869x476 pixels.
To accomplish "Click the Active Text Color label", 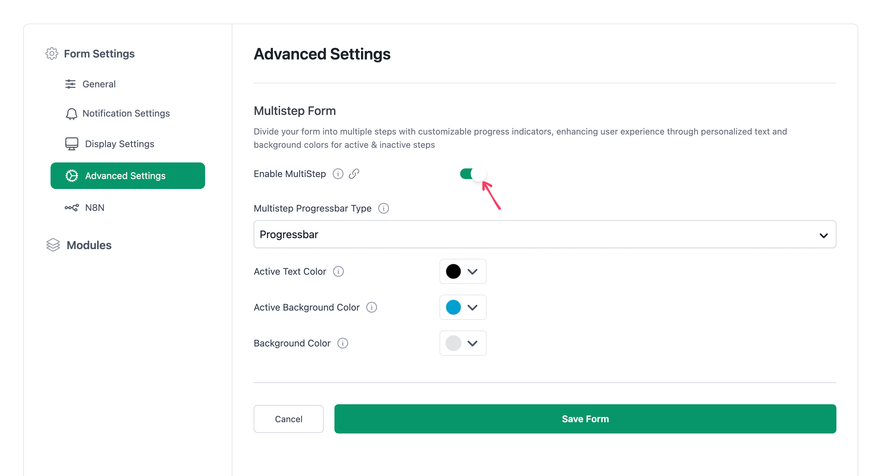I will coord(290,271).
